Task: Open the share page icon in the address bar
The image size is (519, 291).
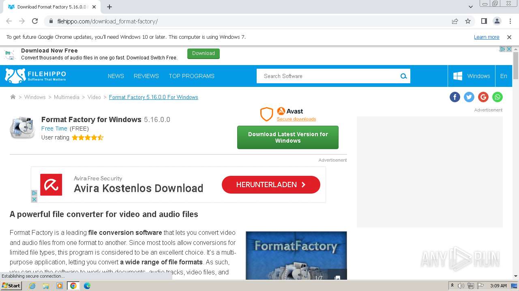Action: pos(455,21)
